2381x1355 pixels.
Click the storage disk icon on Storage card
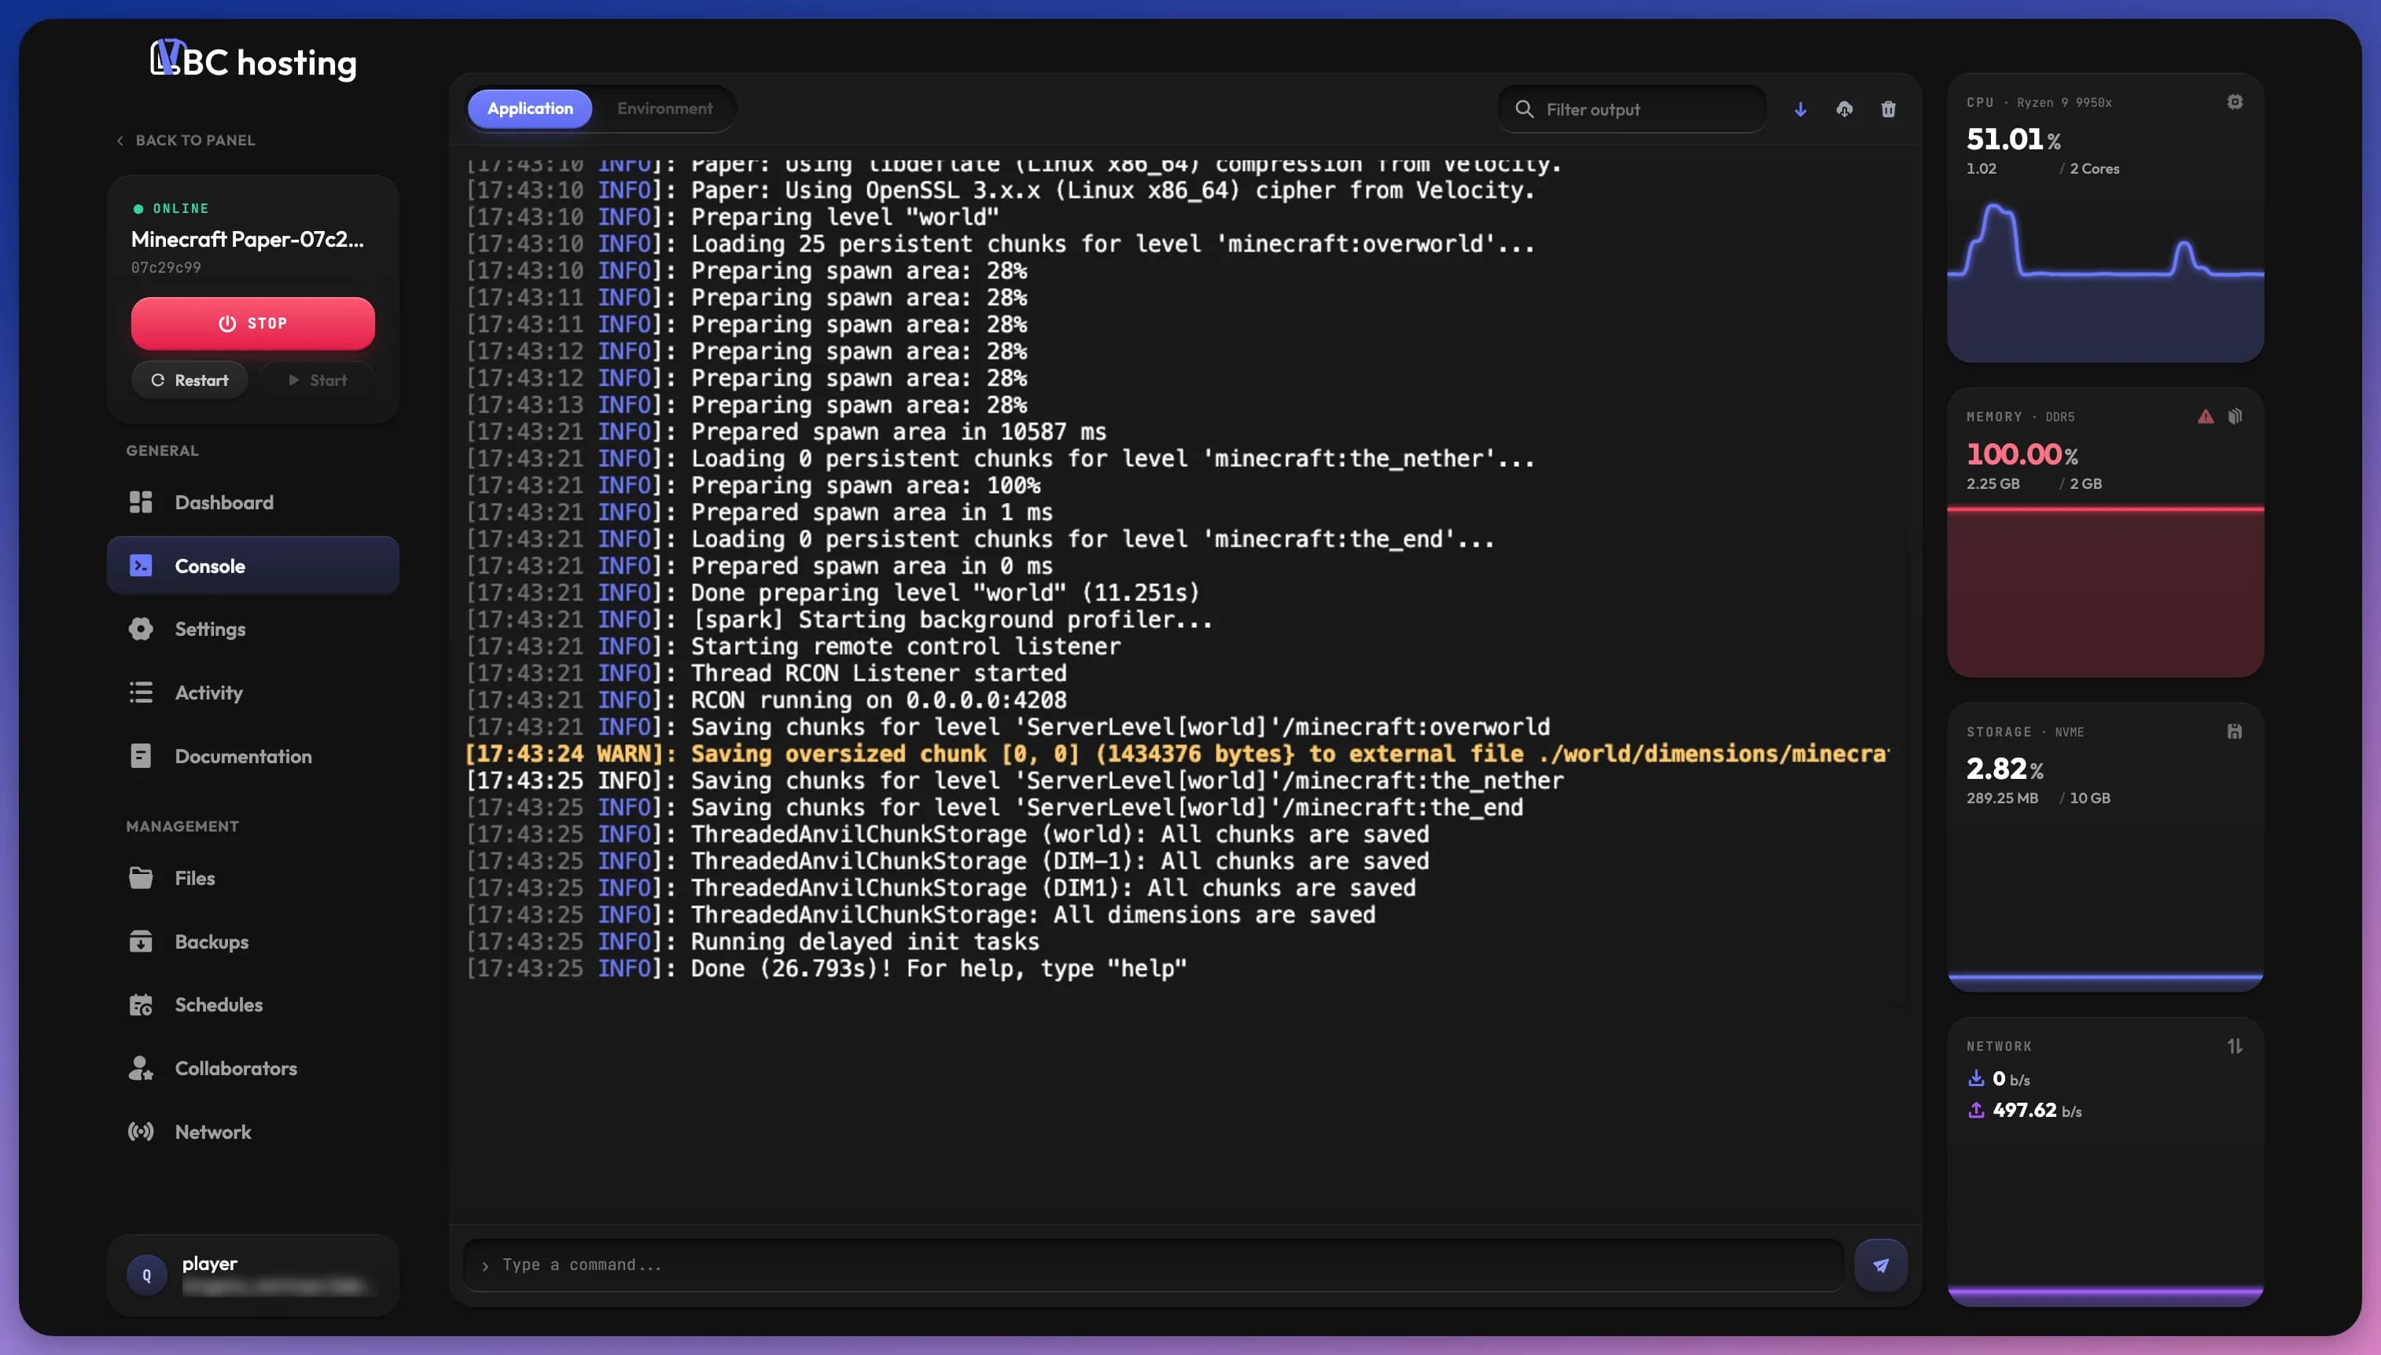tap(2234, 732)
